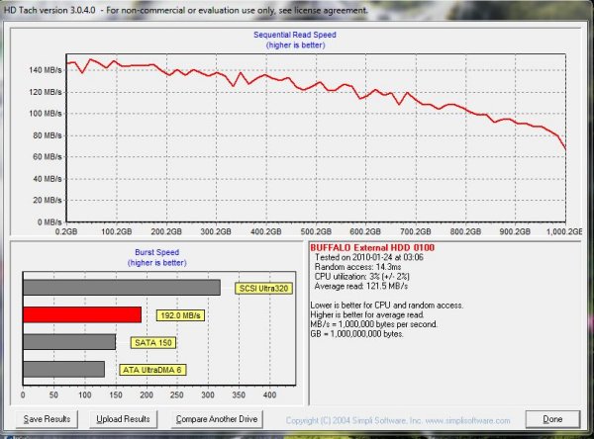Click the 140 MB/s axis label
The width and height of the screenshot is (594, 439).
(46, 70)
